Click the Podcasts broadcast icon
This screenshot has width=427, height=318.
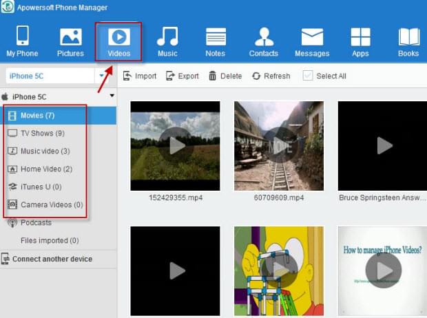[12, 223]
